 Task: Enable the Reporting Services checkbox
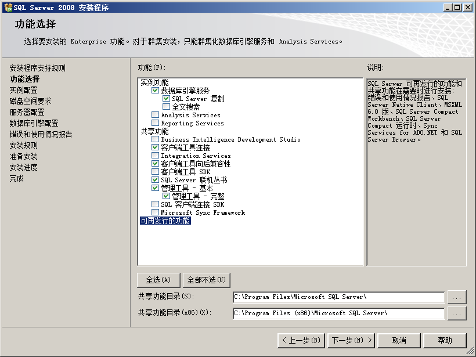pos(155,123)
